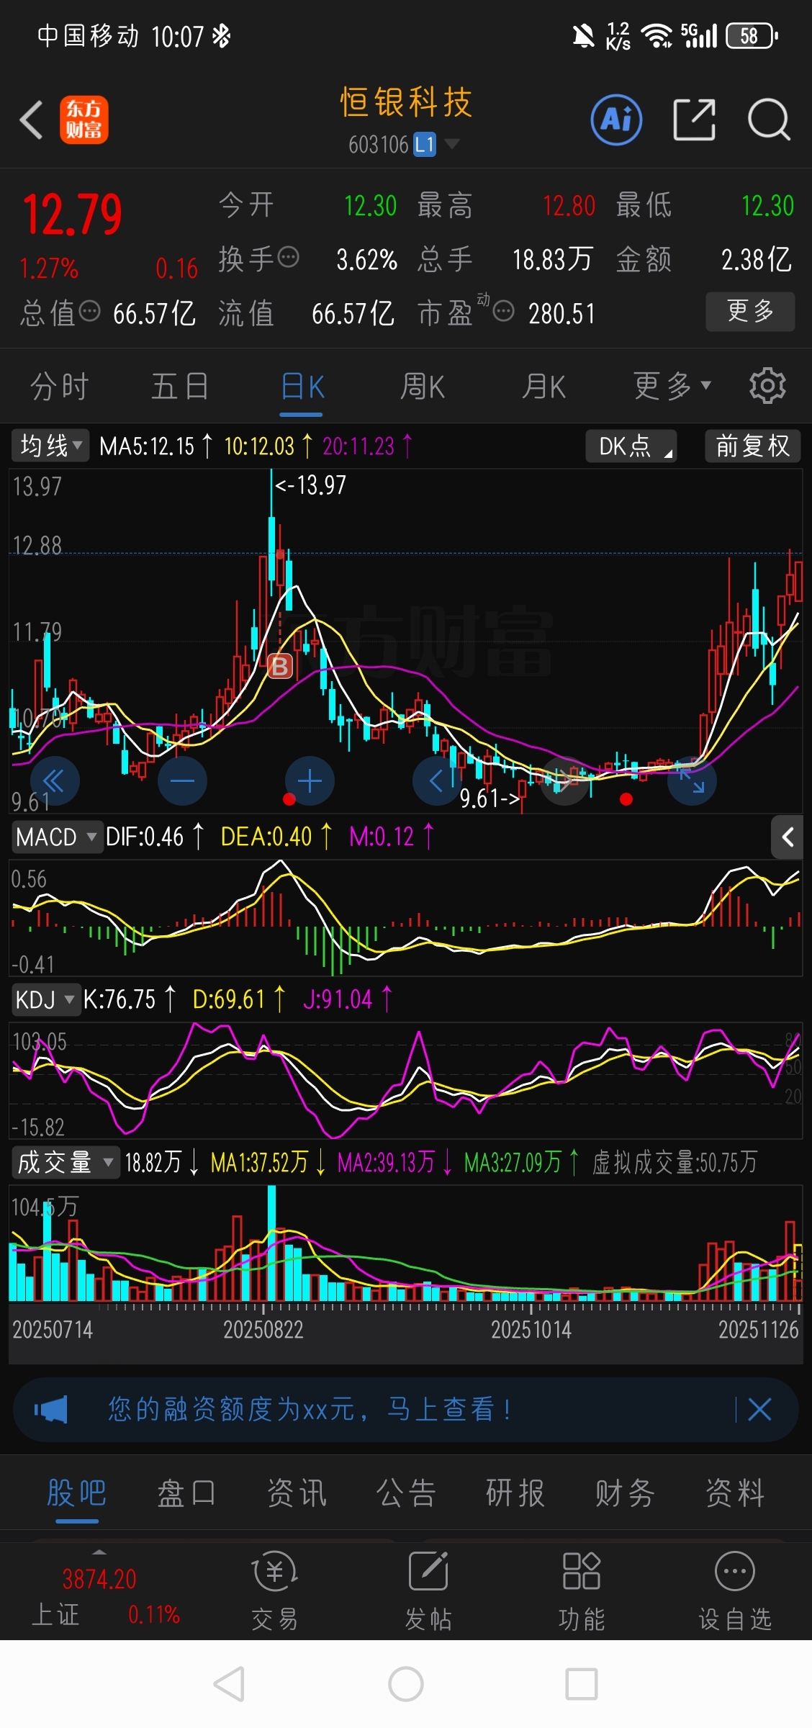The height and width of the screenshot is (1728, 812).
Task: Tap the 市盈 smiley info icon
Action: (x=504, y=312)
